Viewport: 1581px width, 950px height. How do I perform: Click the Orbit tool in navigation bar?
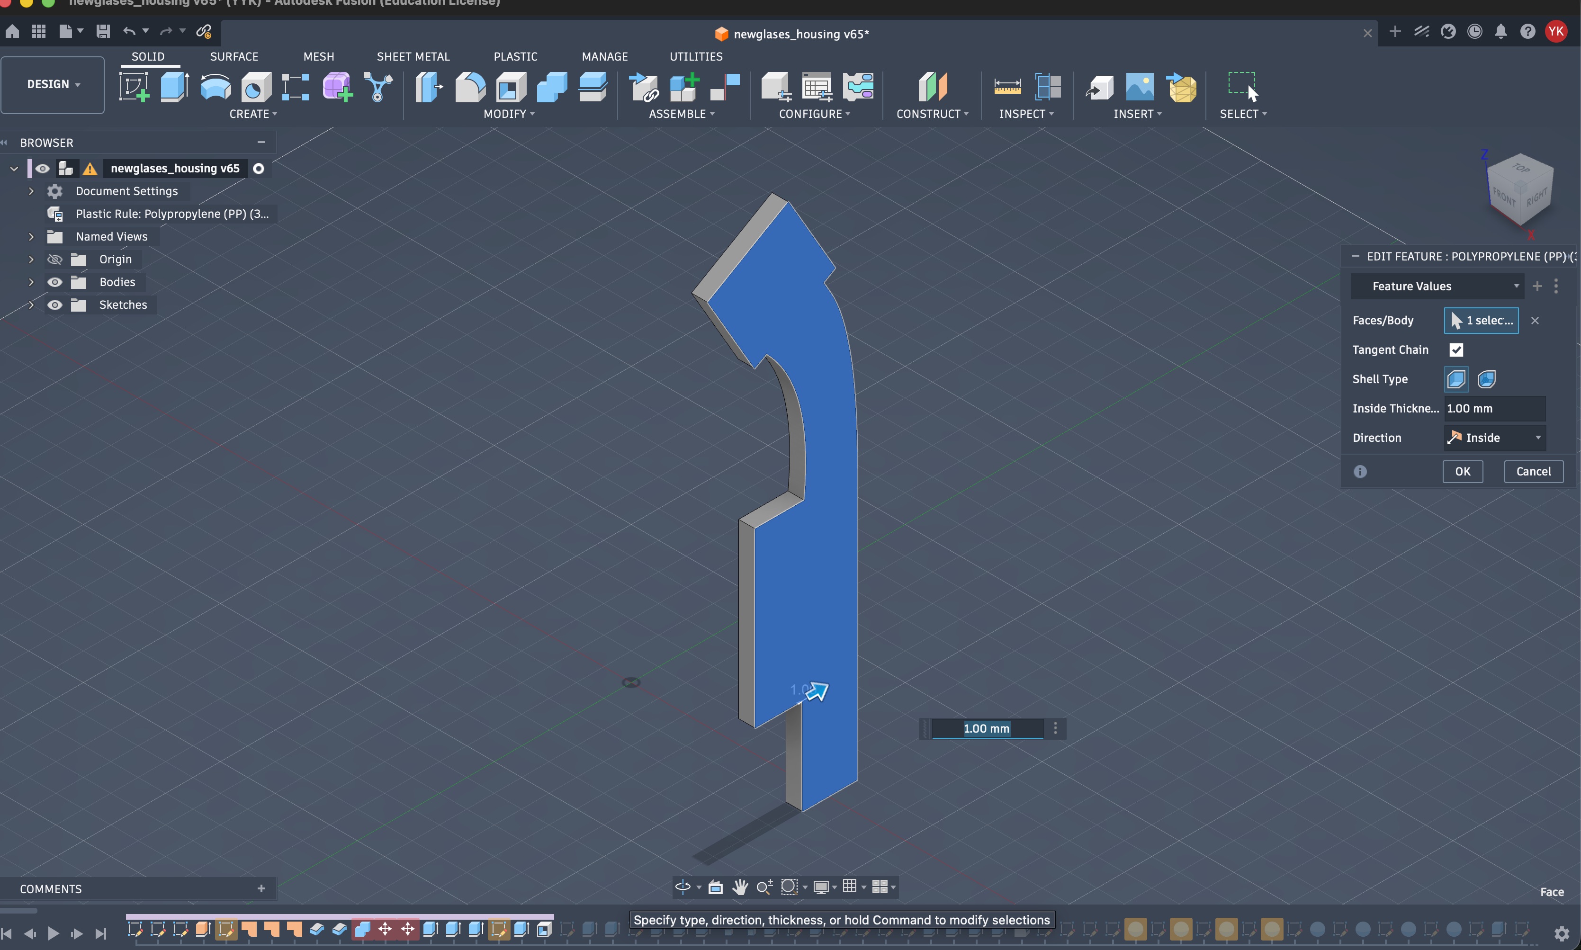pyautogui.click(x=683, y=887)
